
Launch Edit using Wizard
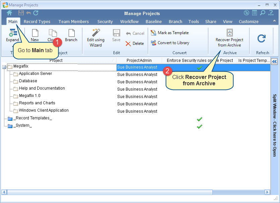click(x=96, y=38)
